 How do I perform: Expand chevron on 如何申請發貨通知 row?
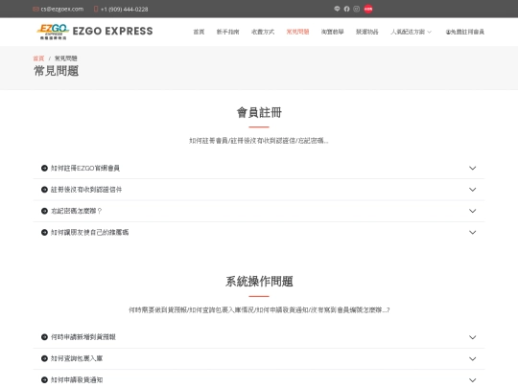[x=472, y=380]
